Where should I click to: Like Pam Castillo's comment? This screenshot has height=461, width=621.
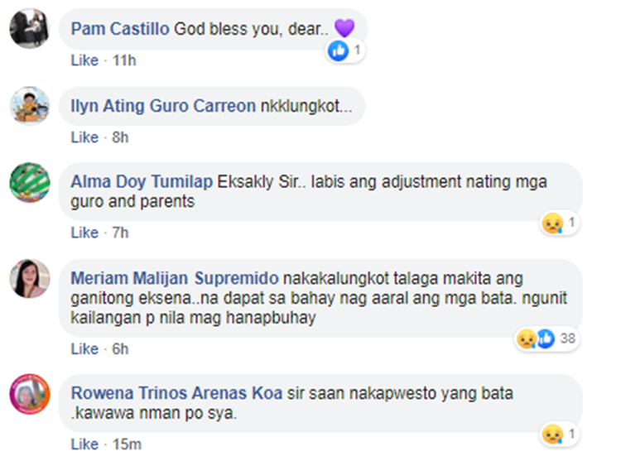(x=84, y=60)
